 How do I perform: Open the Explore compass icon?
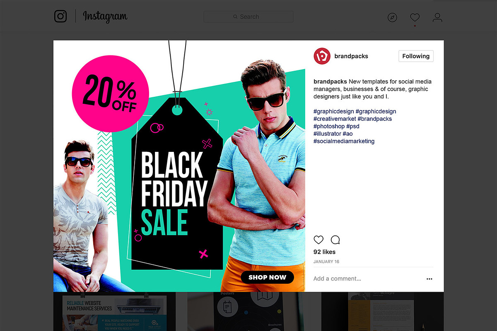(392, 17)
